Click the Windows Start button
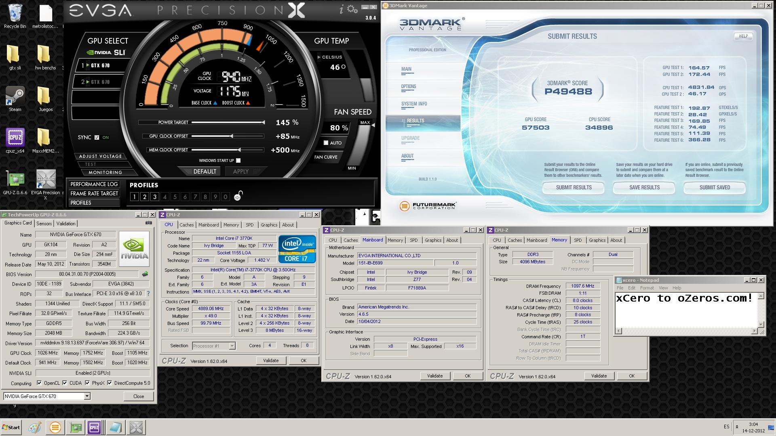 11,427
